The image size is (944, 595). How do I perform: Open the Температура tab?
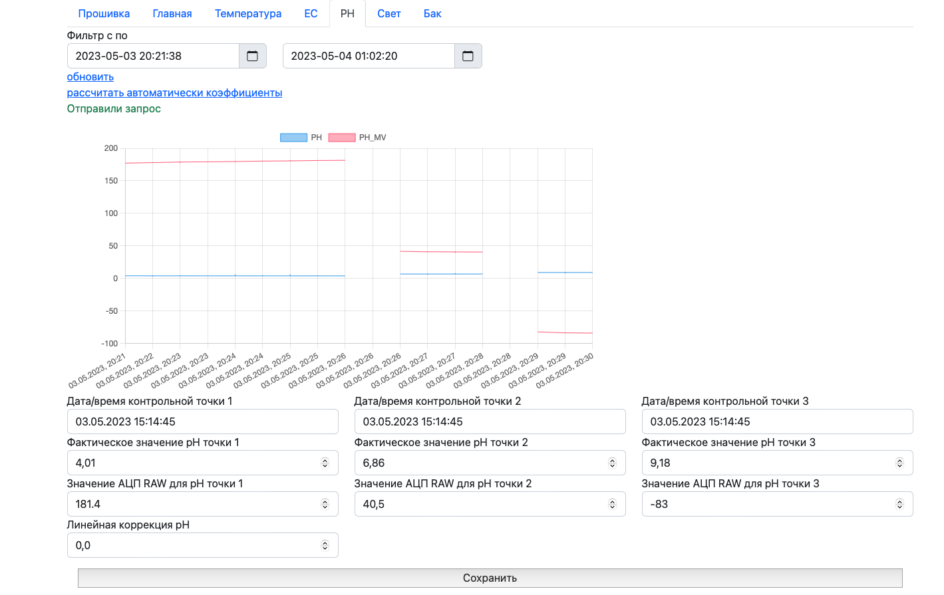point(247,13)
